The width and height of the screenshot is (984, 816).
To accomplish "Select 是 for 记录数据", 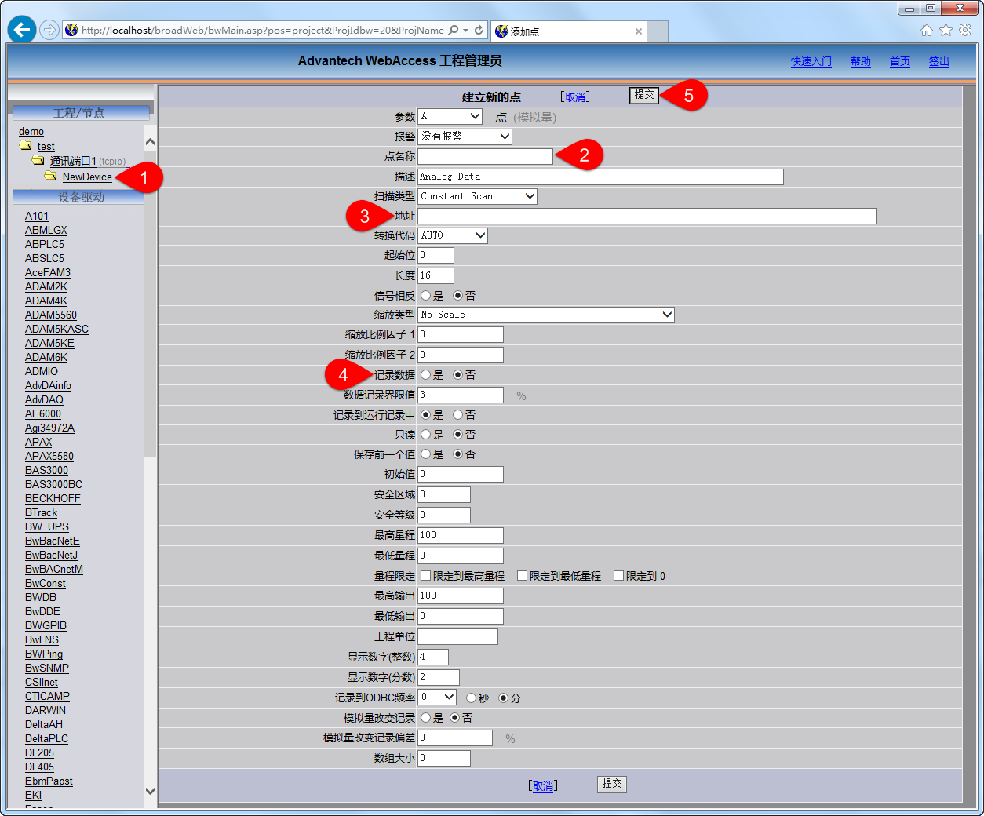I will click(426, 375).
